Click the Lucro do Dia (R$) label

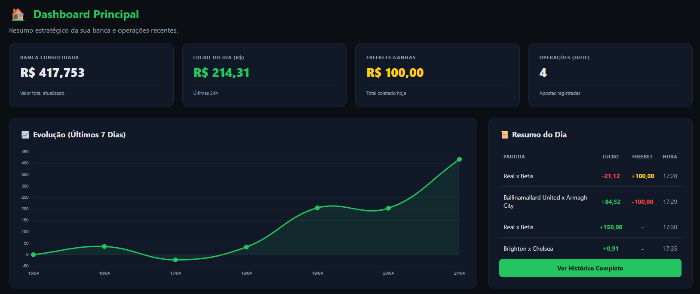click(219, 58)
